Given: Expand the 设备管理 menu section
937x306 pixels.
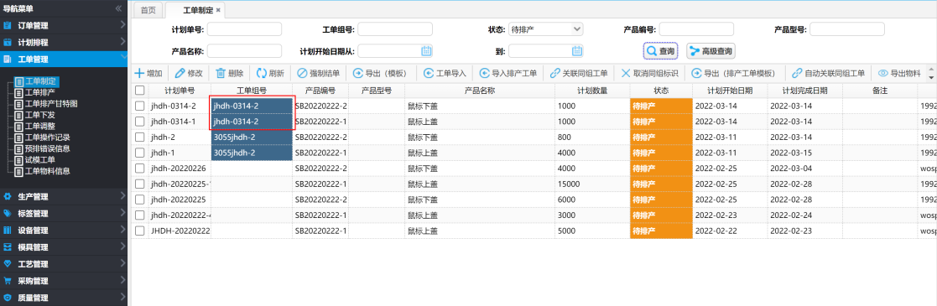Looking at the screenshot, I should click(122, 230).
